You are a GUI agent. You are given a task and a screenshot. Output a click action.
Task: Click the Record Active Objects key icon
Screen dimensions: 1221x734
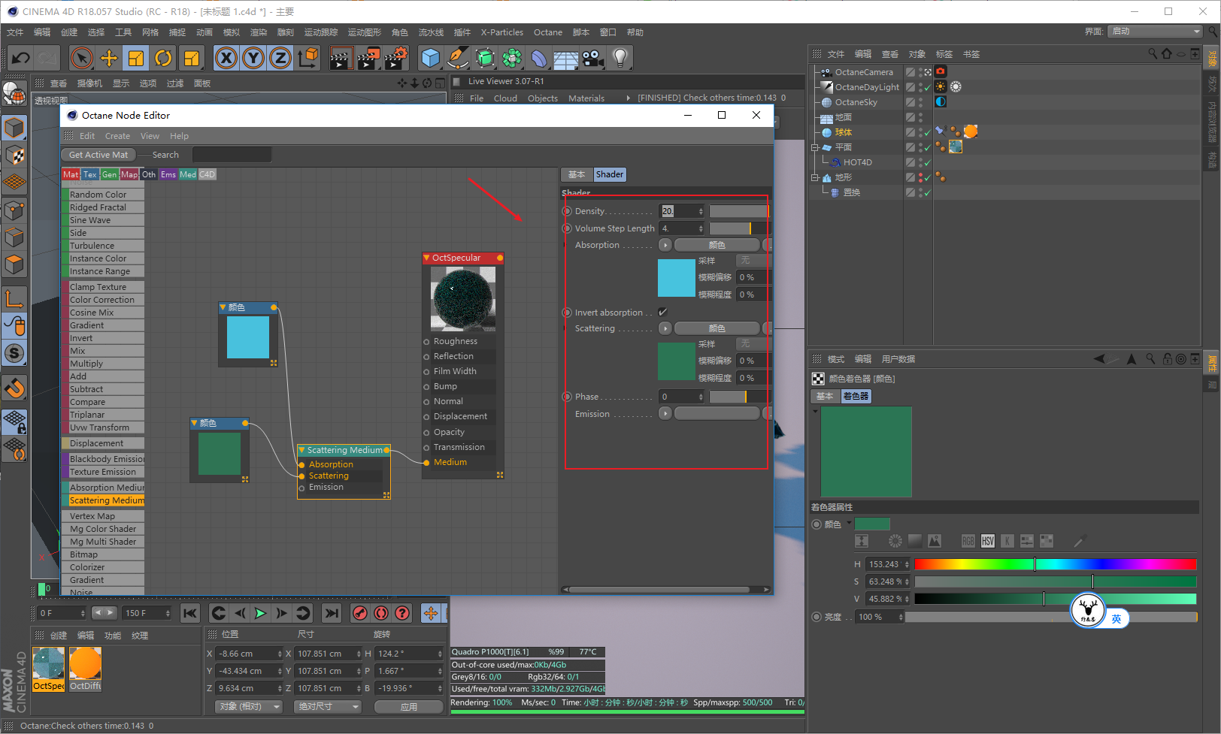360,613
